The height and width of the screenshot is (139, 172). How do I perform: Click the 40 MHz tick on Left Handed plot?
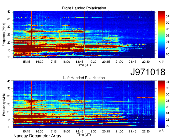[9, 81]
